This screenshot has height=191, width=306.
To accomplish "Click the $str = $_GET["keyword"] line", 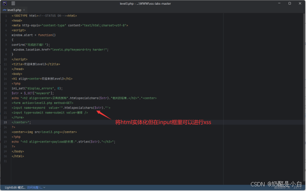I will (x=32, y=93).
